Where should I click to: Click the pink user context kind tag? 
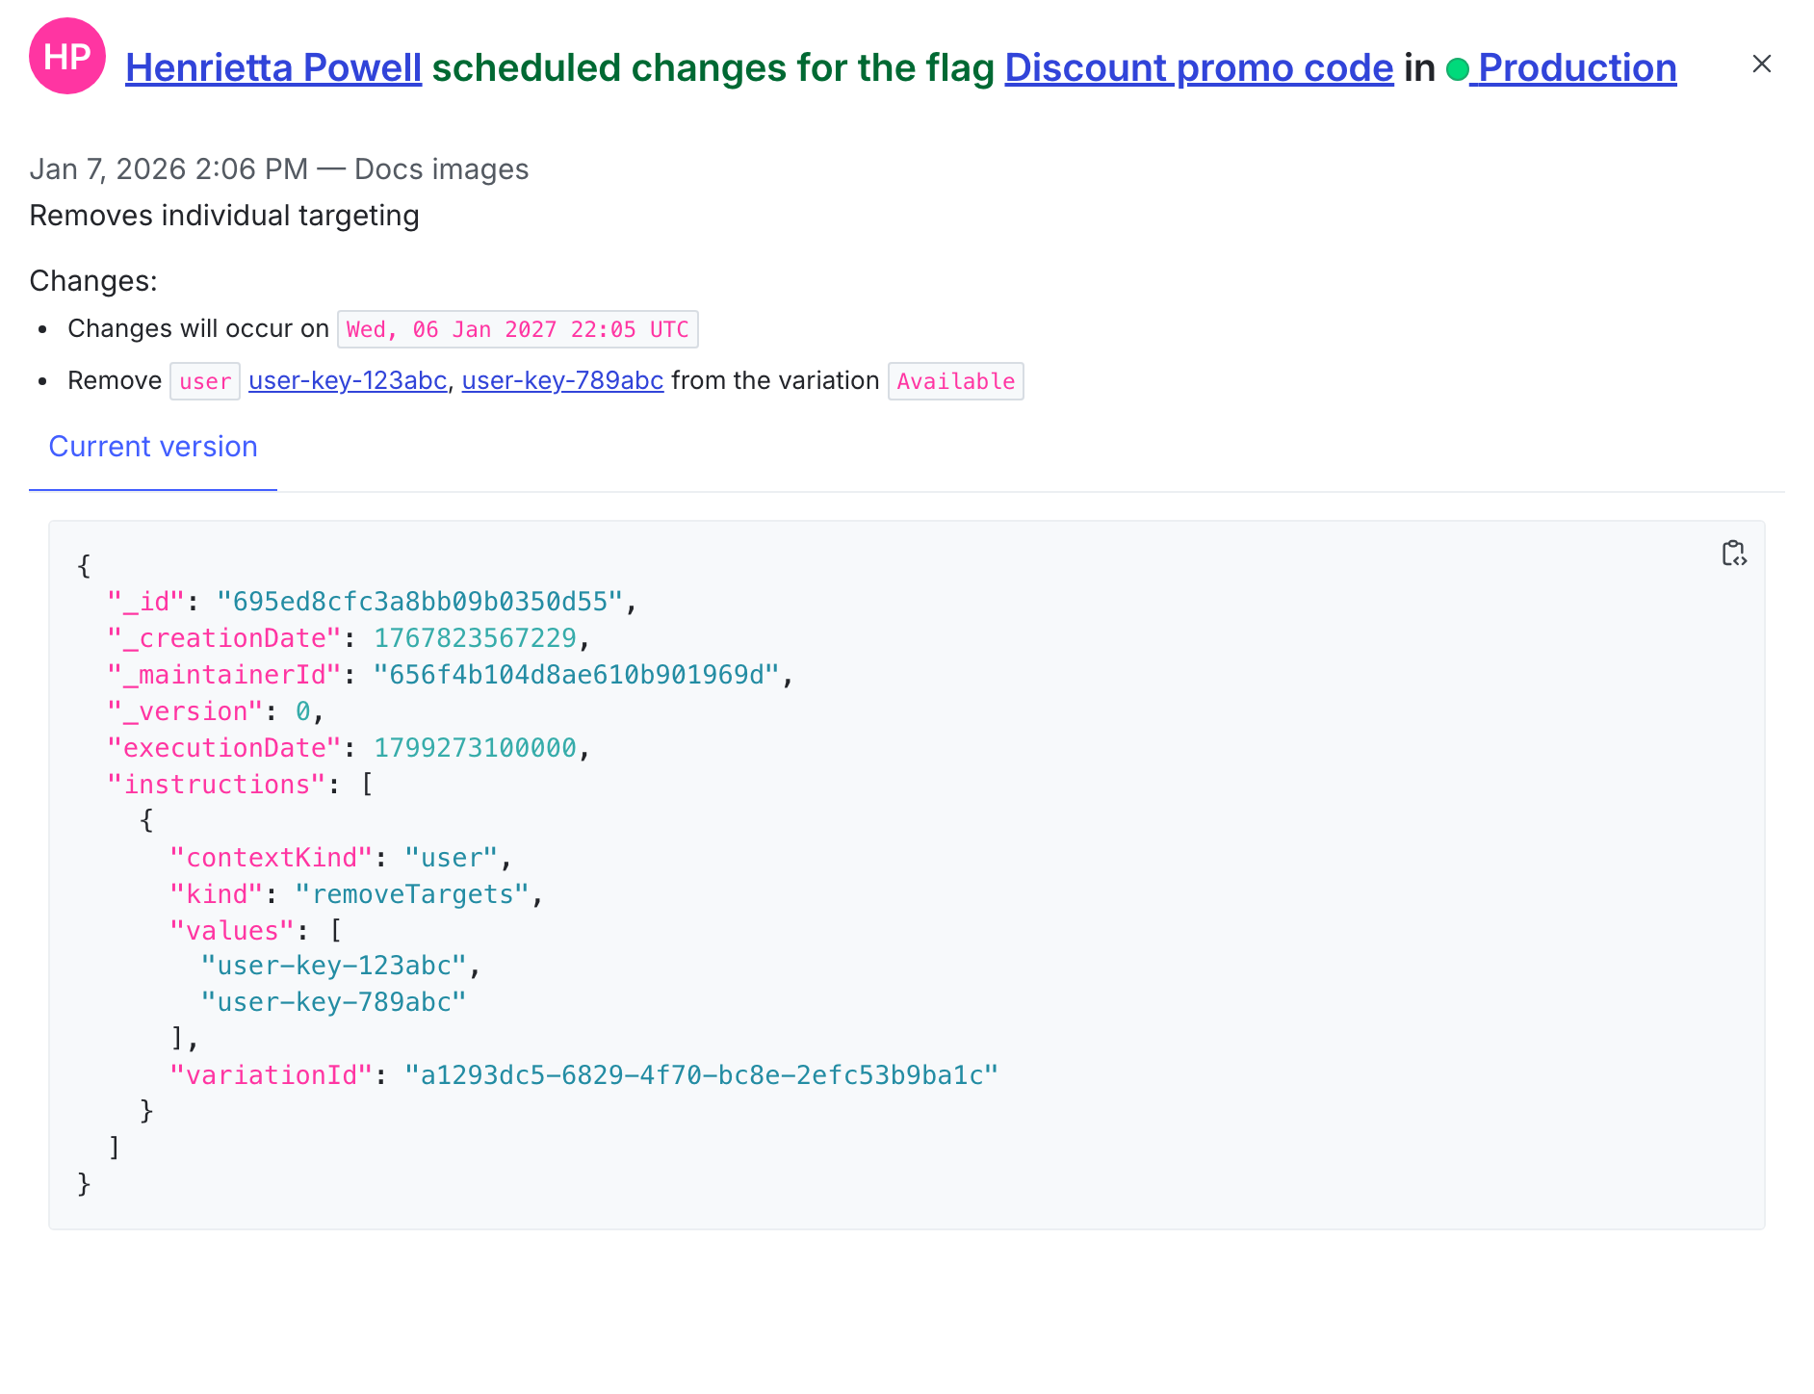(205, 381)
